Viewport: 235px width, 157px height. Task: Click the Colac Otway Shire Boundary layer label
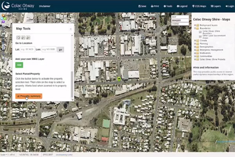click(211, 32)
